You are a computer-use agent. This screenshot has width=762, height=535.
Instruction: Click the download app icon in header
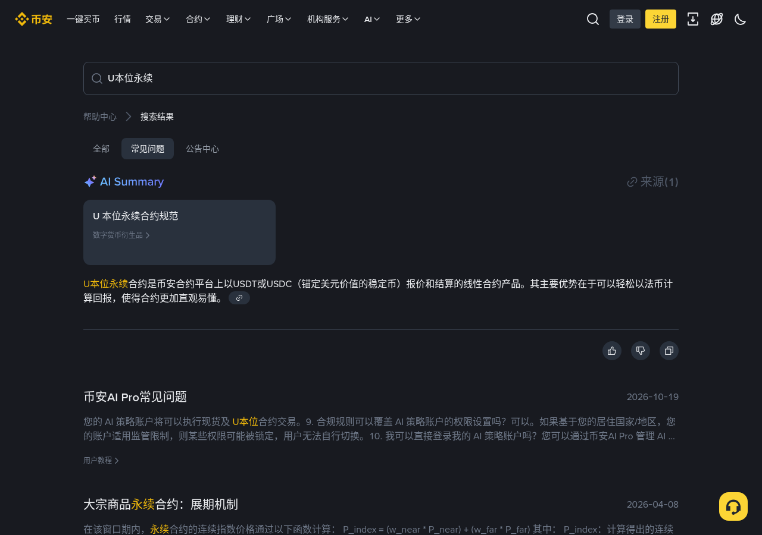(693, 19)
